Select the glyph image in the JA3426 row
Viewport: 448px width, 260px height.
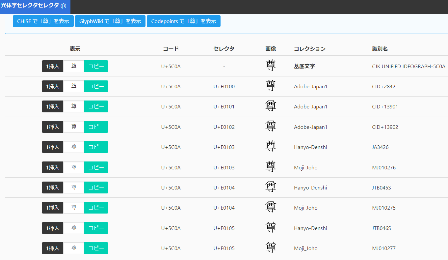pyautogui.click(x=271, y=147)
